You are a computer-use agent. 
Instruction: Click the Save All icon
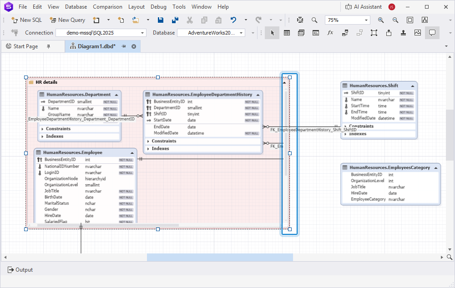tap(175, 20)
